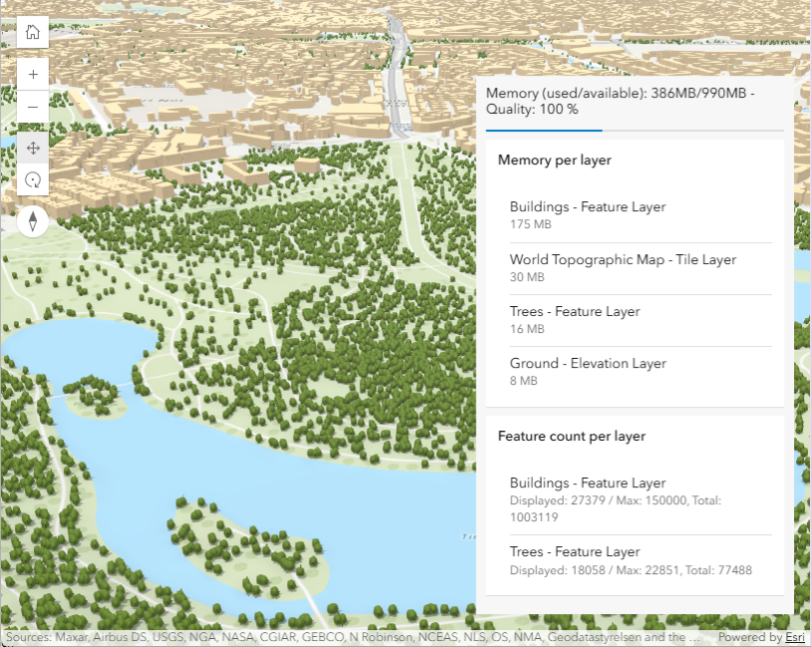
Task: Activate the pan navigation tool
Action: (x=33, y=148)
